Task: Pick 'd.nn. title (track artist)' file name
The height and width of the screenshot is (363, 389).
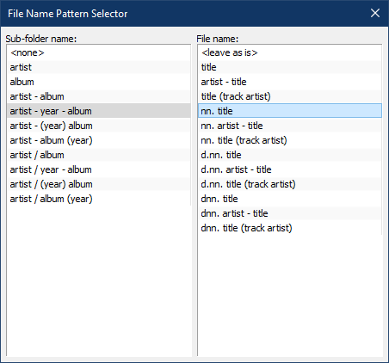Action: [290, 184]
